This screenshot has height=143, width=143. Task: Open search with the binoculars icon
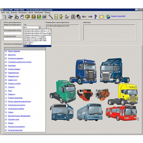pos(73,17)
